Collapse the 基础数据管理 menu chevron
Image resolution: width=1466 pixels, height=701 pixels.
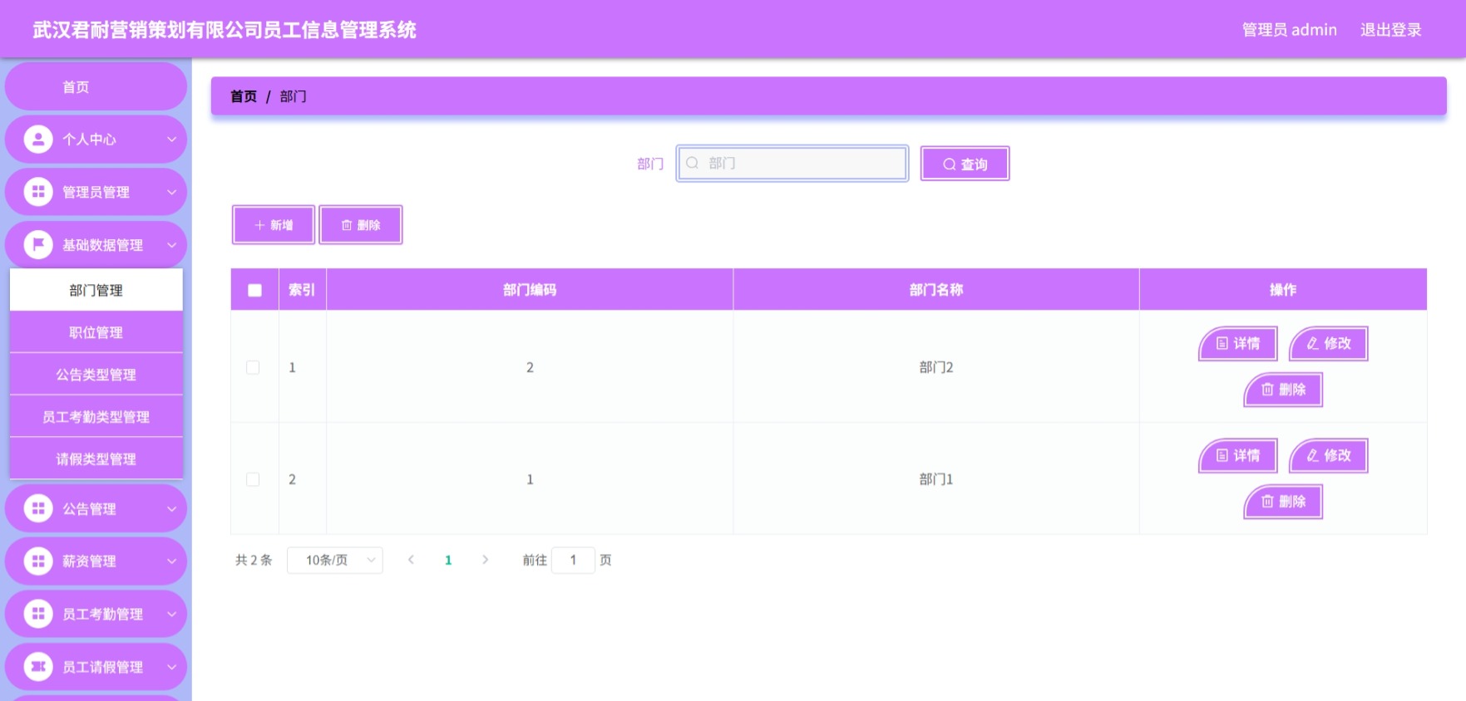171,245
